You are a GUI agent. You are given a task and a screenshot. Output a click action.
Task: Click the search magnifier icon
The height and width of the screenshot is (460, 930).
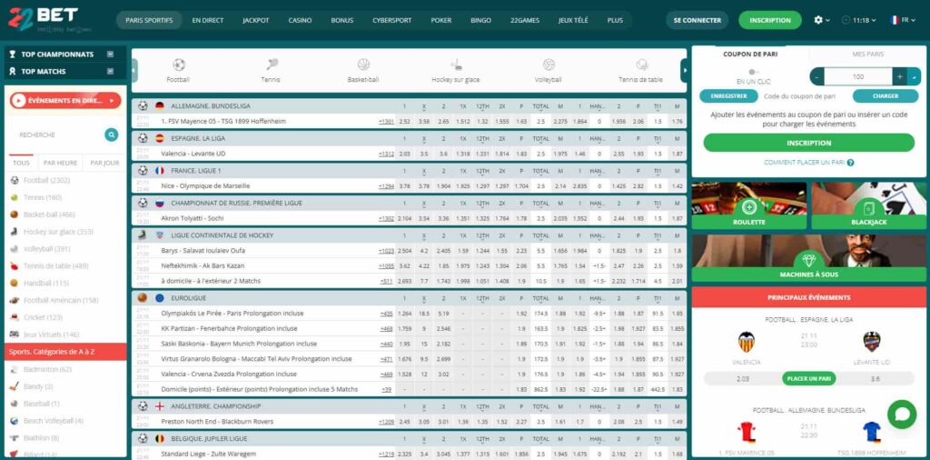[x=112, y=135]
